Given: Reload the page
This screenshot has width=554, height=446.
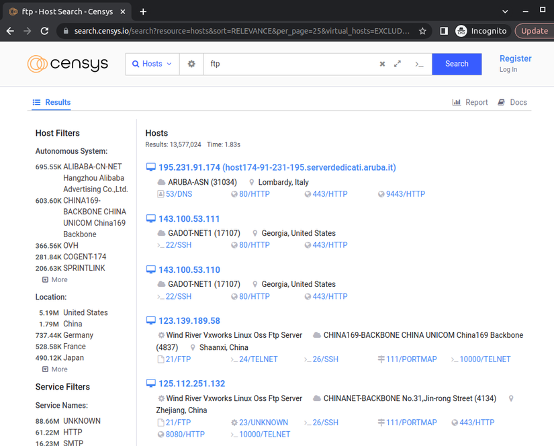Looking at the screenshot, I should click(x=44, y=31).
